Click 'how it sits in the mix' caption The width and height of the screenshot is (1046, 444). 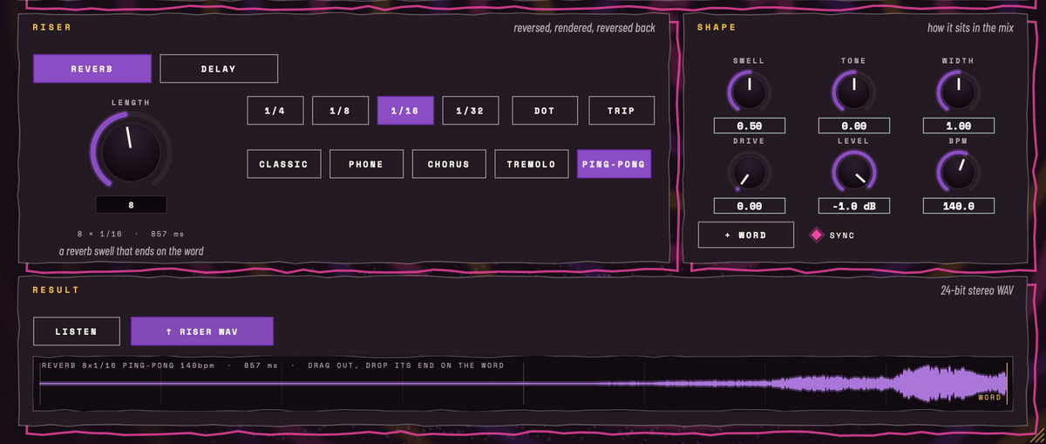click(x=970, y=28)
